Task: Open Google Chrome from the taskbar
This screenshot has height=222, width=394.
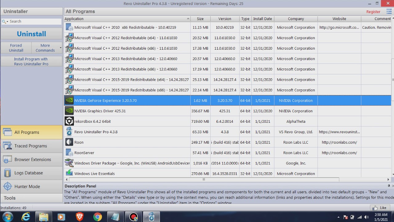Action: point(98,217)
